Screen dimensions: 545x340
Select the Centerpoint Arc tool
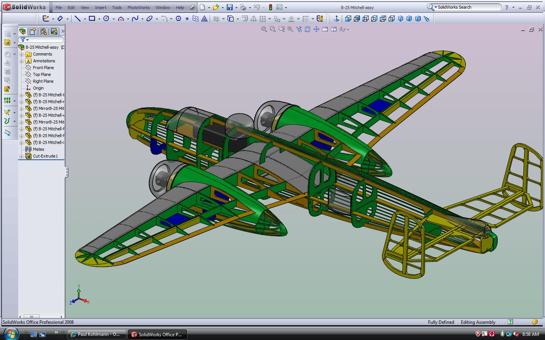point(121,18)
